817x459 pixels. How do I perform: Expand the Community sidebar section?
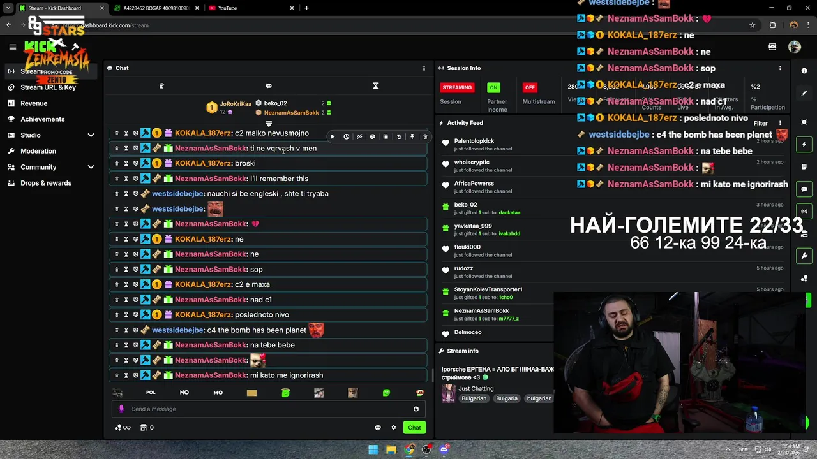click(x=91, y=167)
